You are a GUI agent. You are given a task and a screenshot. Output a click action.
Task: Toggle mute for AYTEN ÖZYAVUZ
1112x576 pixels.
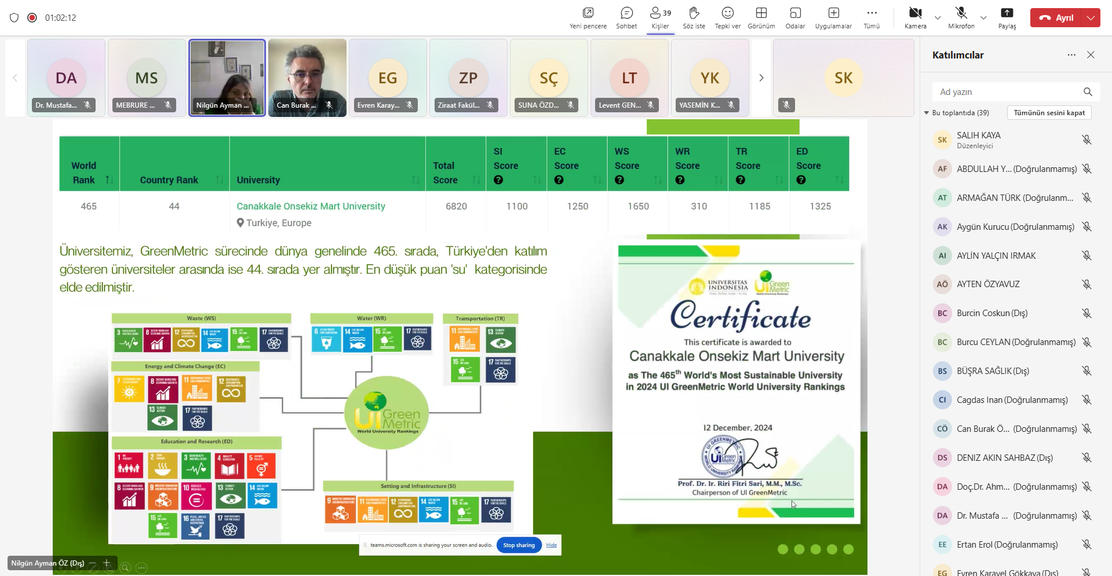[1087, 284]
